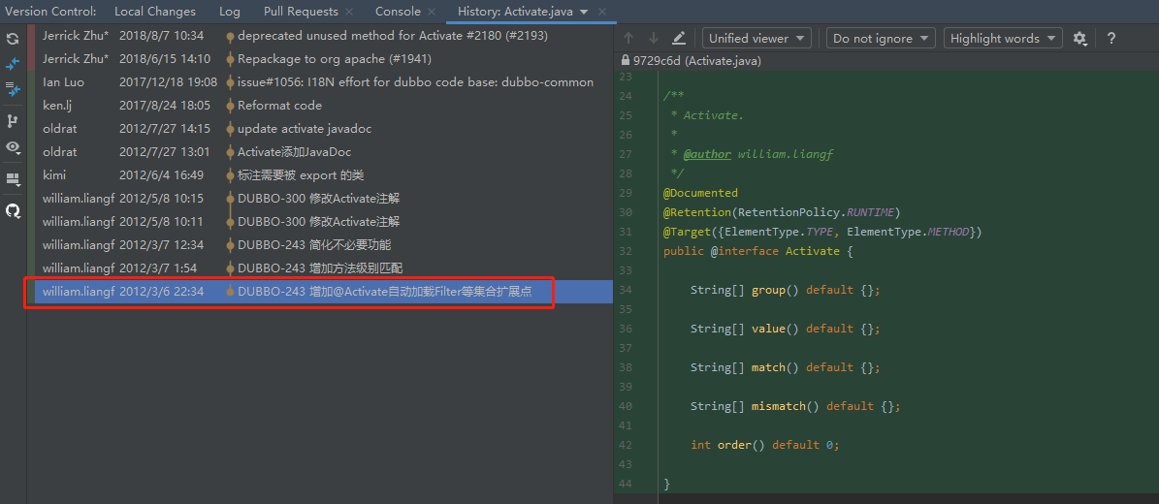Click 'ElementType.METHOD' in the code
Viewport: 1159px width, 504px height.
(x=908, y=232)
